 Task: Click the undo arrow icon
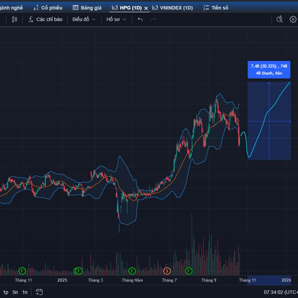[140, 19]
